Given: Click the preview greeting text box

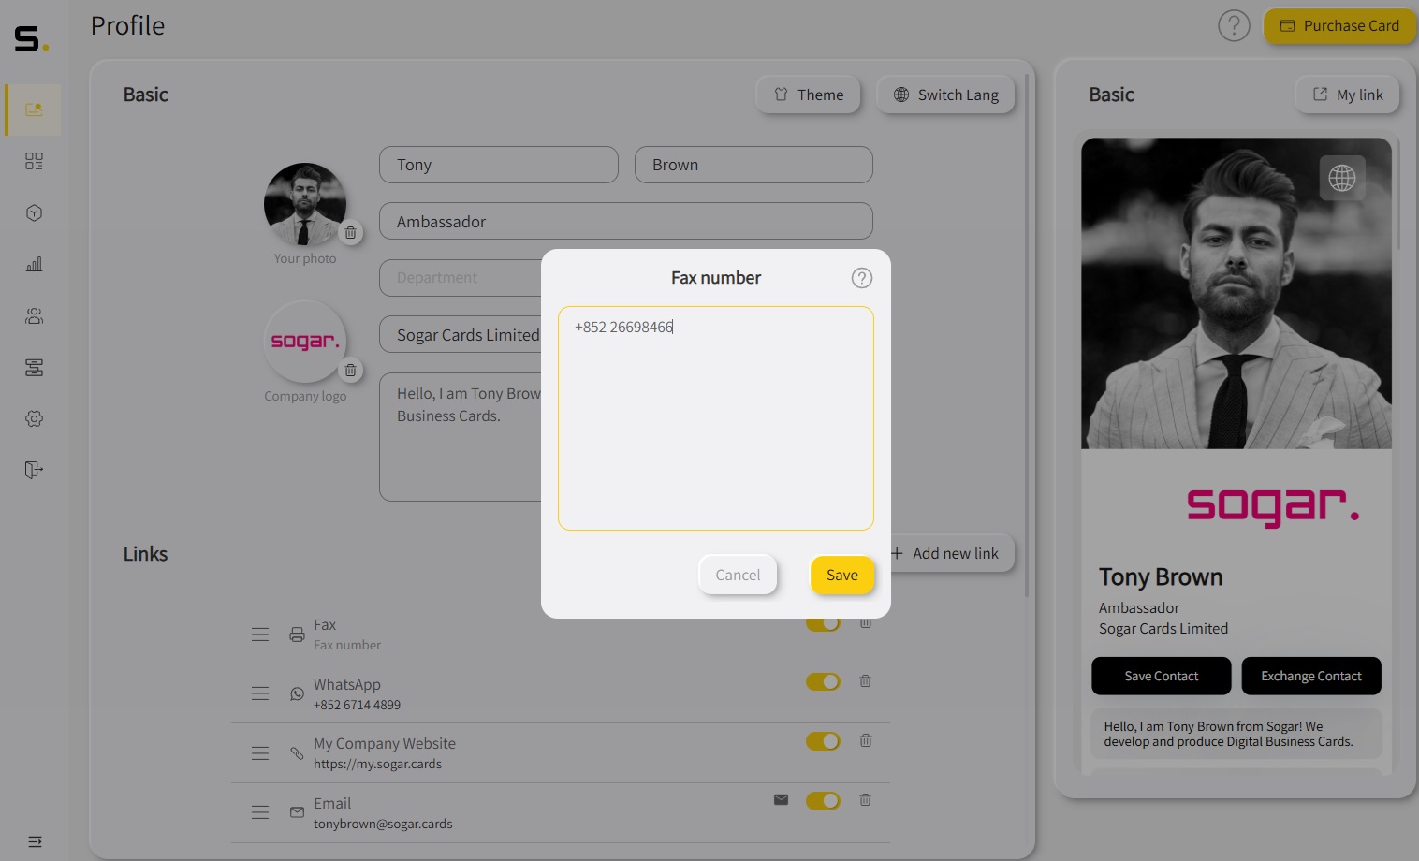Looking at the screenshot, I should pyautogui.click(x=1236, y=735).
